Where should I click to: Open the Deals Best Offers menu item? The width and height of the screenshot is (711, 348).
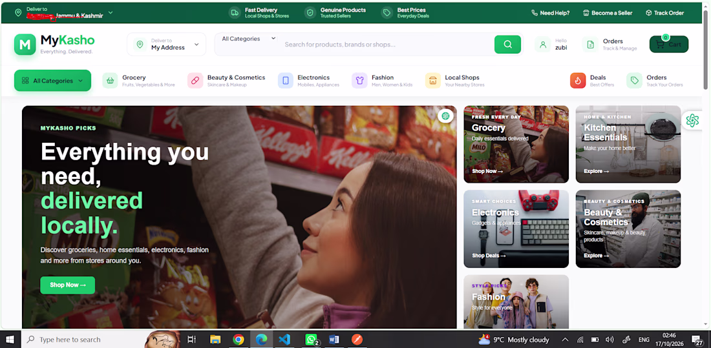pos(592,81)
